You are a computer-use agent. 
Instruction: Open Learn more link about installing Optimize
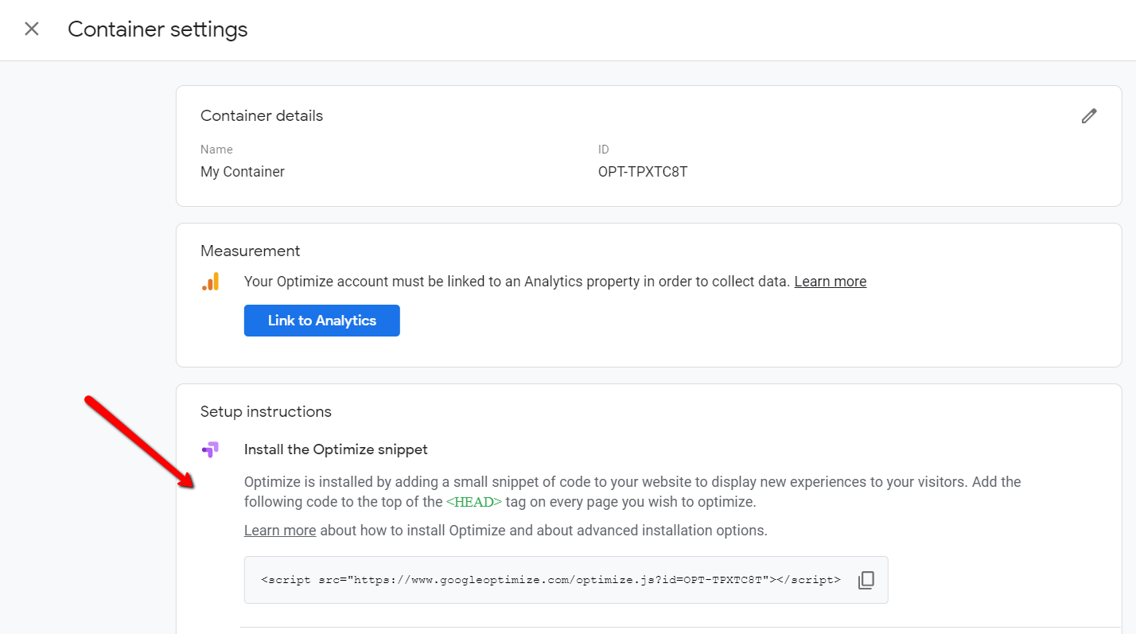tap(280, 531)
